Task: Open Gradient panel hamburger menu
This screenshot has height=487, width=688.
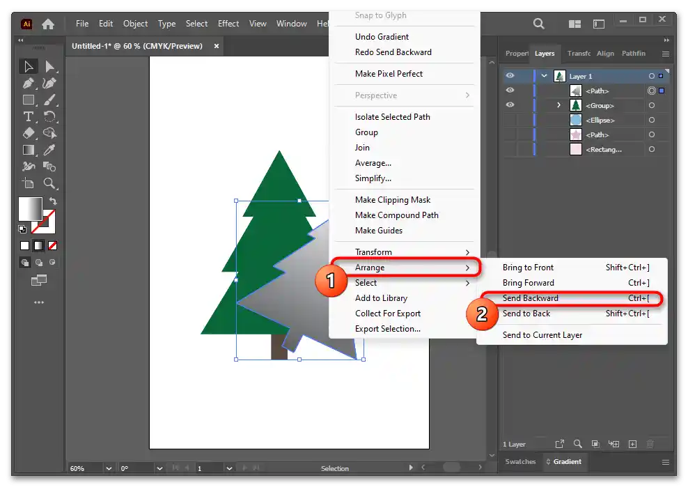Action: [x=665, y=462]
